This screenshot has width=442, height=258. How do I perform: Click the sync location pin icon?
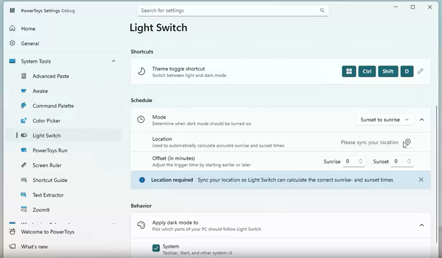coord(408,142)
